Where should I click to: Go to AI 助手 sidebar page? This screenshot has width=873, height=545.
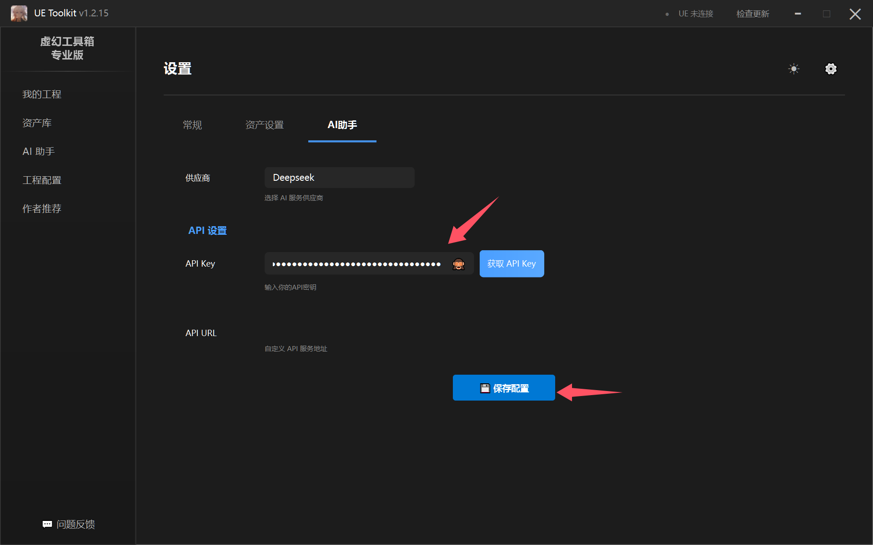tap(39, 151)
